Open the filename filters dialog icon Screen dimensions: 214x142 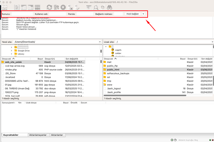[x=89, y=7]
